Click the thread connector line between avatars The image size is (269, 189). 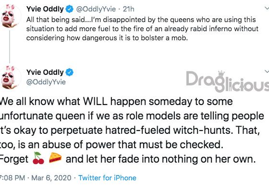[10, 47]
